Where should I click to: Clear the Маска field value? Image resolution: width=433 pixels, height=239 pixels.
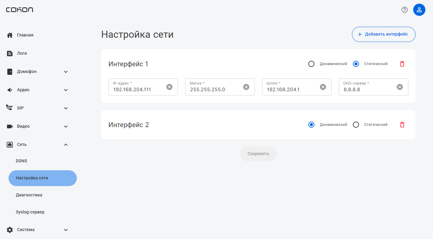pos(246,87)
